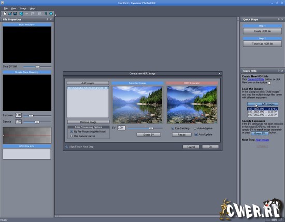Click the histogram strip in File Properties

click(27, 135)
